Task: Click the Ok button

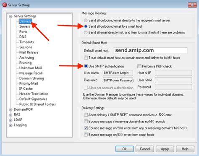Action: click(x=124, y=149)
